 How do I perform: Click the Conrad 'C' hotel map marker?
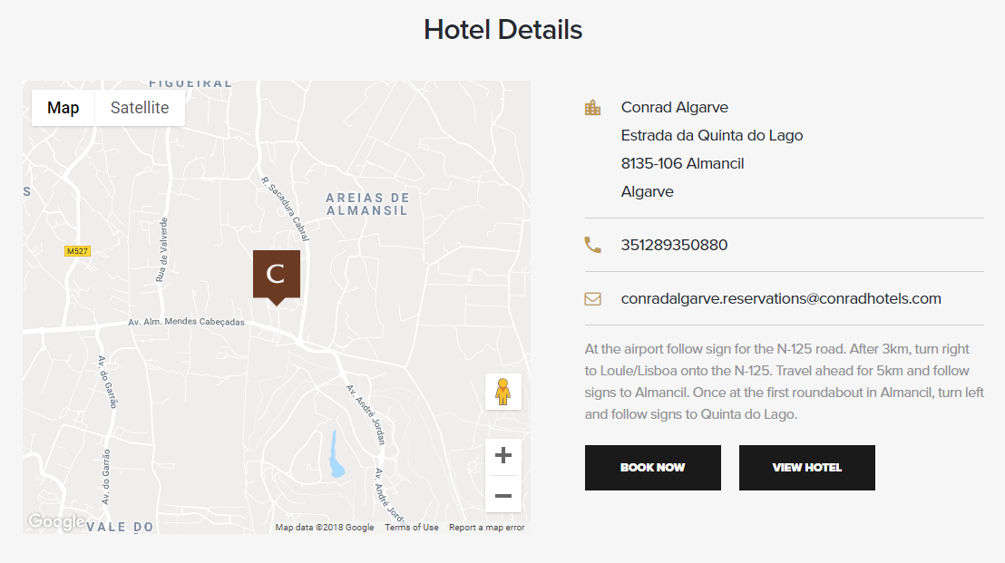(x=277, y=277)
